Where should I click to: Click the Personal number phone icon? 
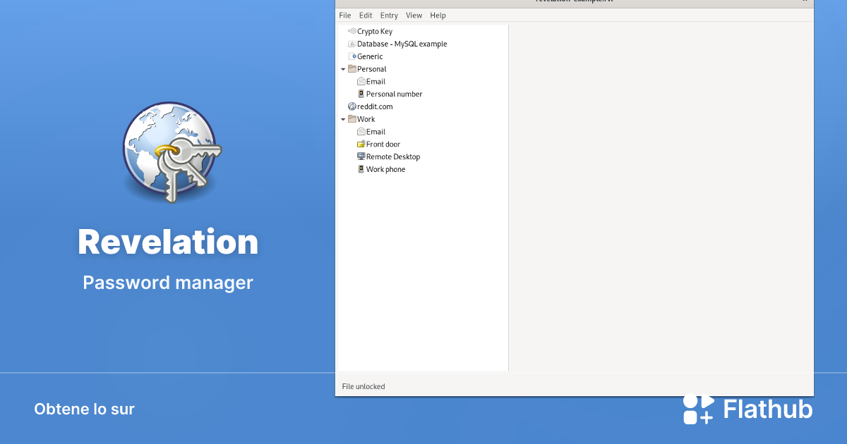[360, 94]
